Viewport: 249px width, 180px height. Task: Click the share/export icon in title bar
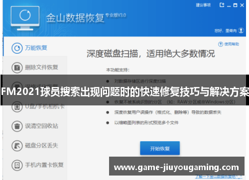coord(222,5)
